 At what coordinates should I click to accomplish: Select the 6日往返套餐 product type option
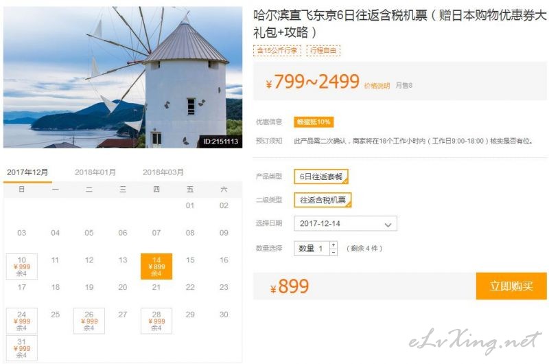coord(321,177)
